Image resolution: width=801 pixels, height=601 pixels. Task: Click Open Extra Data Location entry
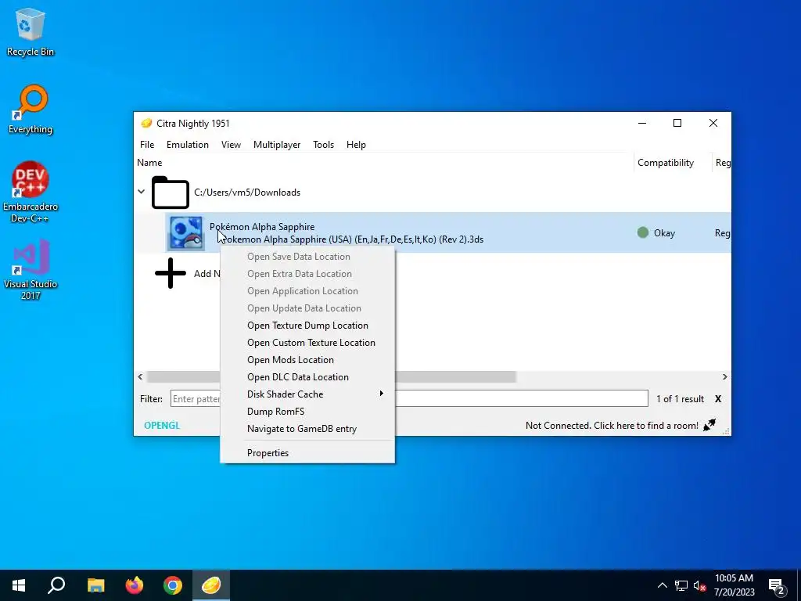point(307,274)
